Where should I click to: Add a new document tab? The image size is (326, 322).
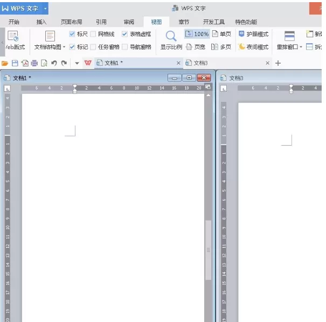pos(278,63)
